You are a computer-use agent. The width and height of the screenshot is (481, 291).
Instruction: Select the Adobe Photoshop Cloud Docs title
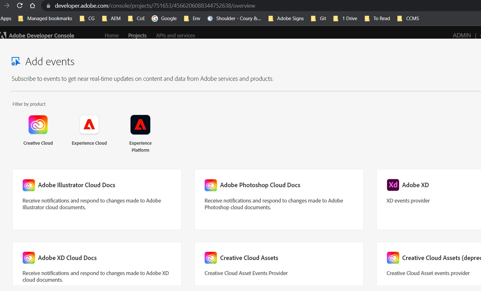[260, 185]
